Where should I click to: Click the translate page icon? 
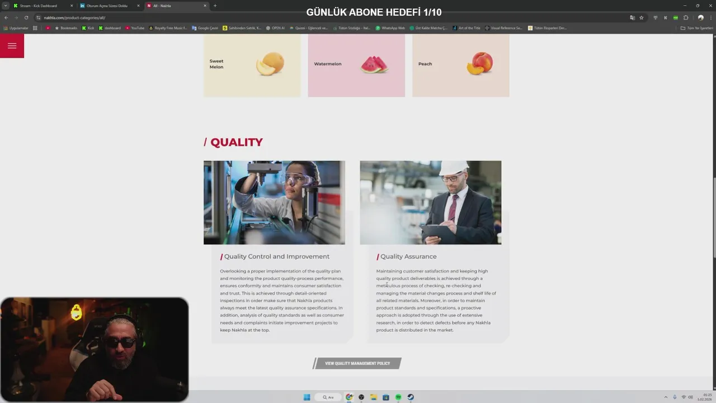[x=632, y=17]
